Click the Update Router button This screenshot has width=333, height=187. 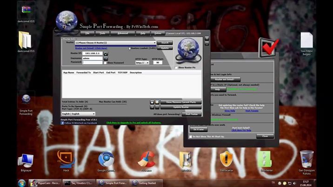[181, 107]
